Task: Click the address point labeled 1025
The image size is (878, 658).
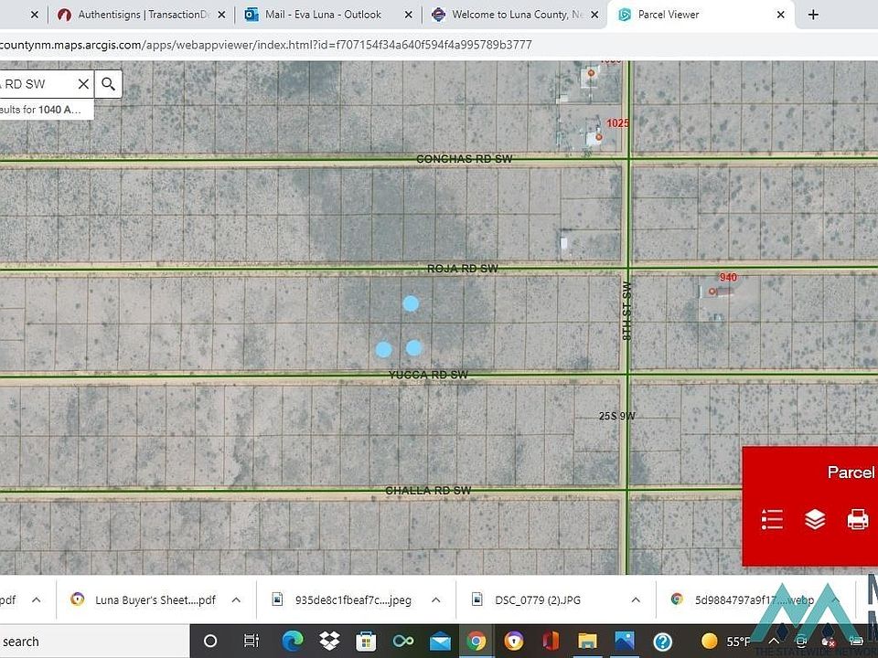Action: click(x=599, y=136)
